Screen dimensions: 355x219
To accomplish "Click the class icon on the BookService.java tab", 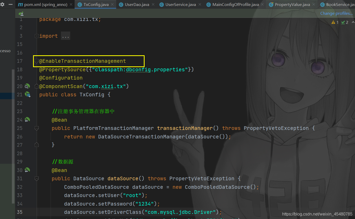I will tap(322, 5).
